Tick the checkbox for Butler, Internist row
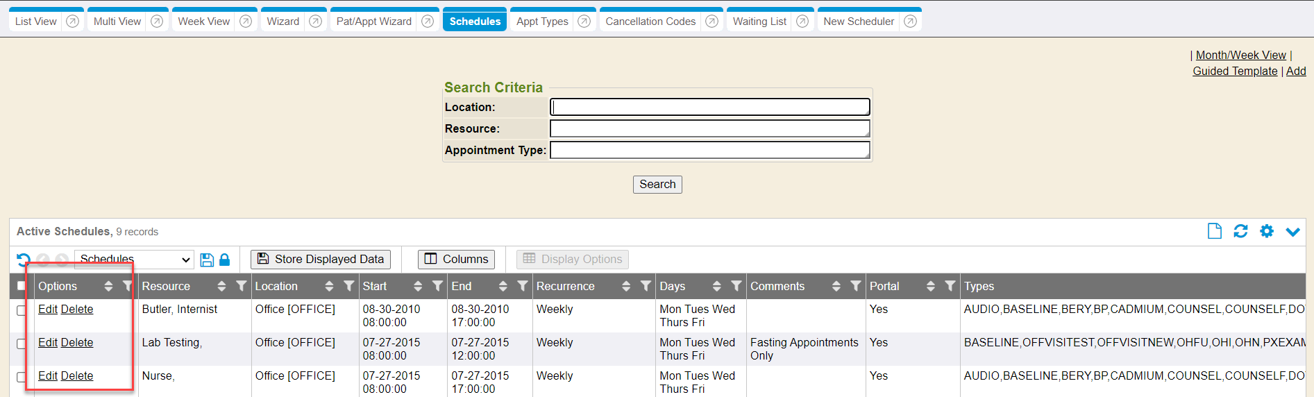Viewport: 1314px width, 397px height. click(22, 310)
